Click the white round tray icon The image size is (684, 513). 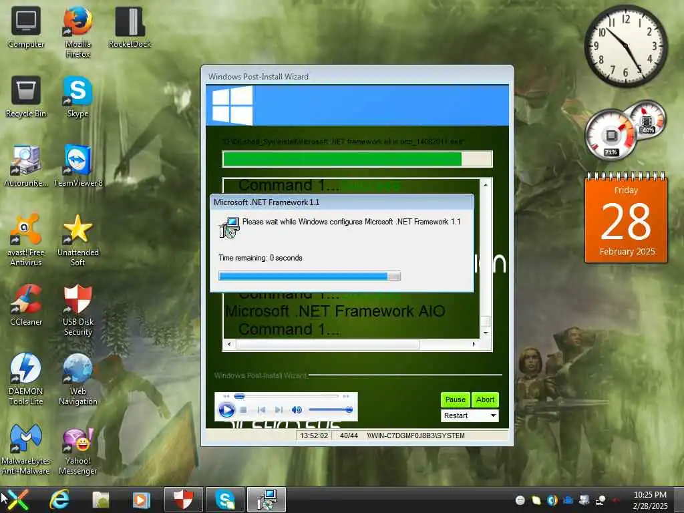(520, 500)
